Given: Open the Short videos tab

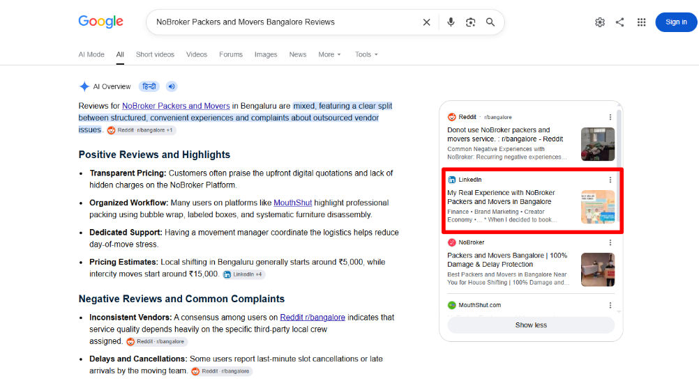Looking at the screenshot, I should 155,54.
